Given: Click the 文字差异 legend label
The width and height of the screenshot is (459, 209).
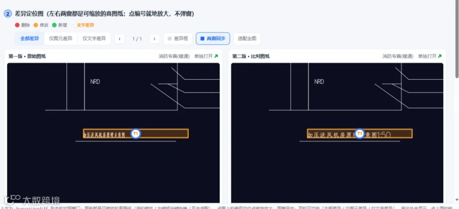Looking at the screenshot, I should click(x=85, y=25).
